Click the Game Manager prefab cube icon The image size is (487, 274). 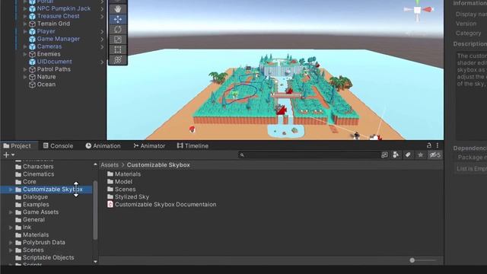32,39
